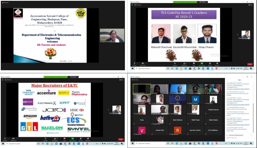Open PowerPoint taskbar icon in Major Recruiters window
The image size is (257, 148).
tap(87, 144)
